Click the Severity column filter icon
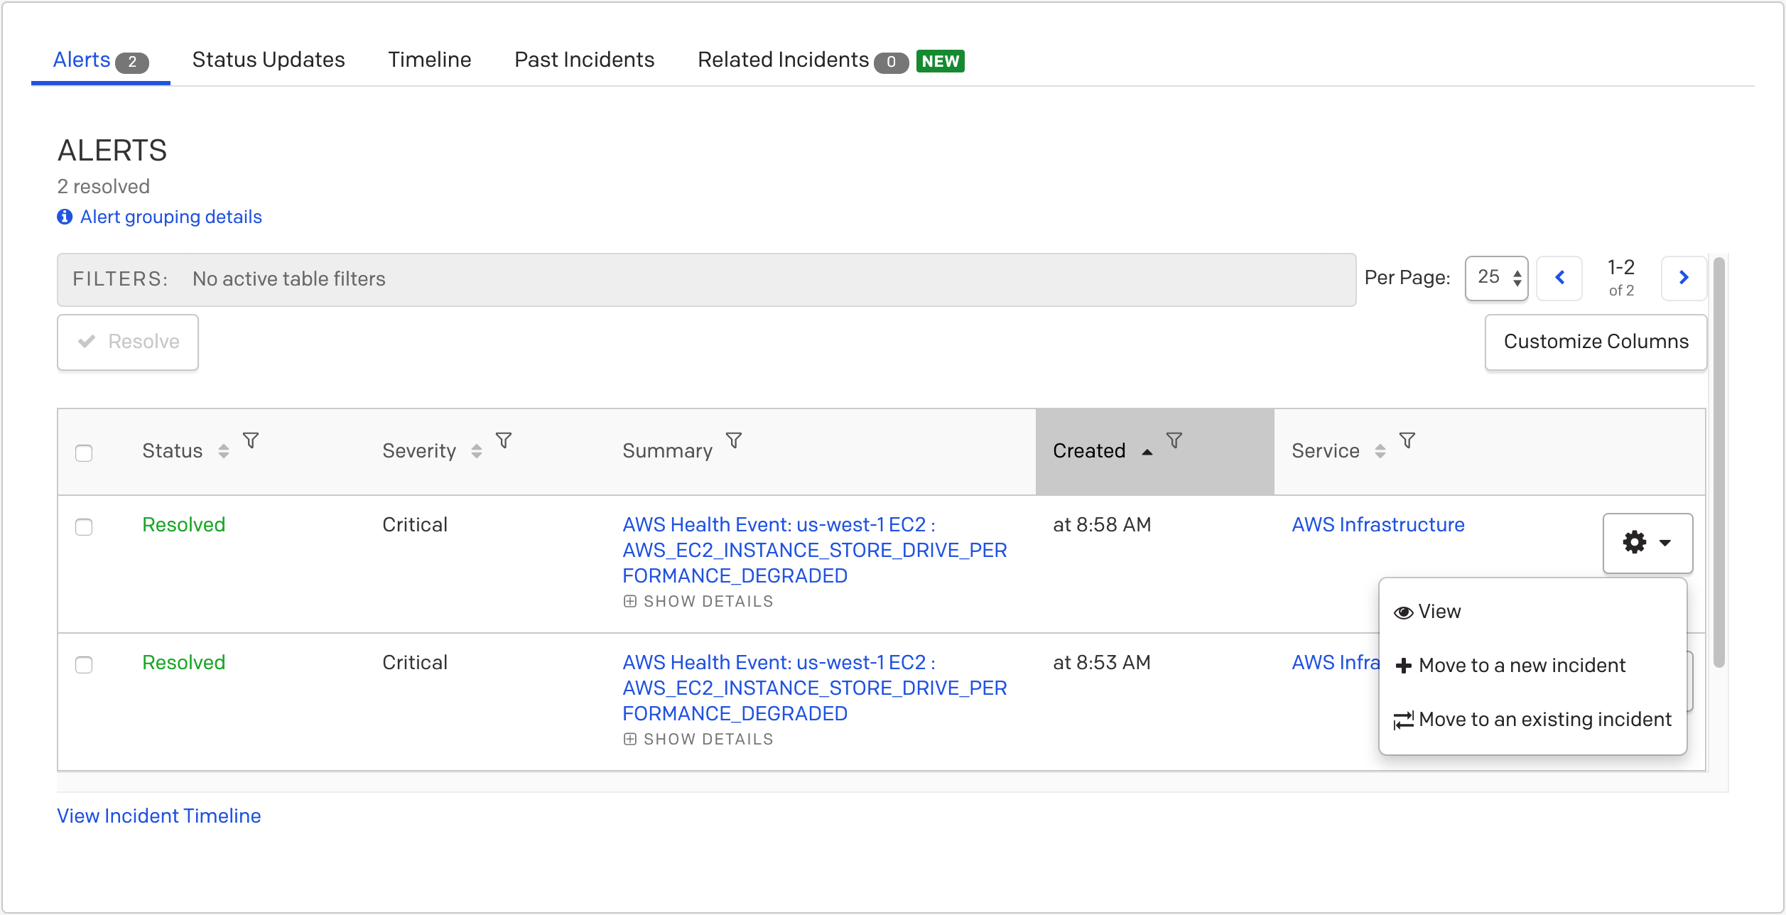This screenshot has height=915, width=1786. [x=503, y=440]
